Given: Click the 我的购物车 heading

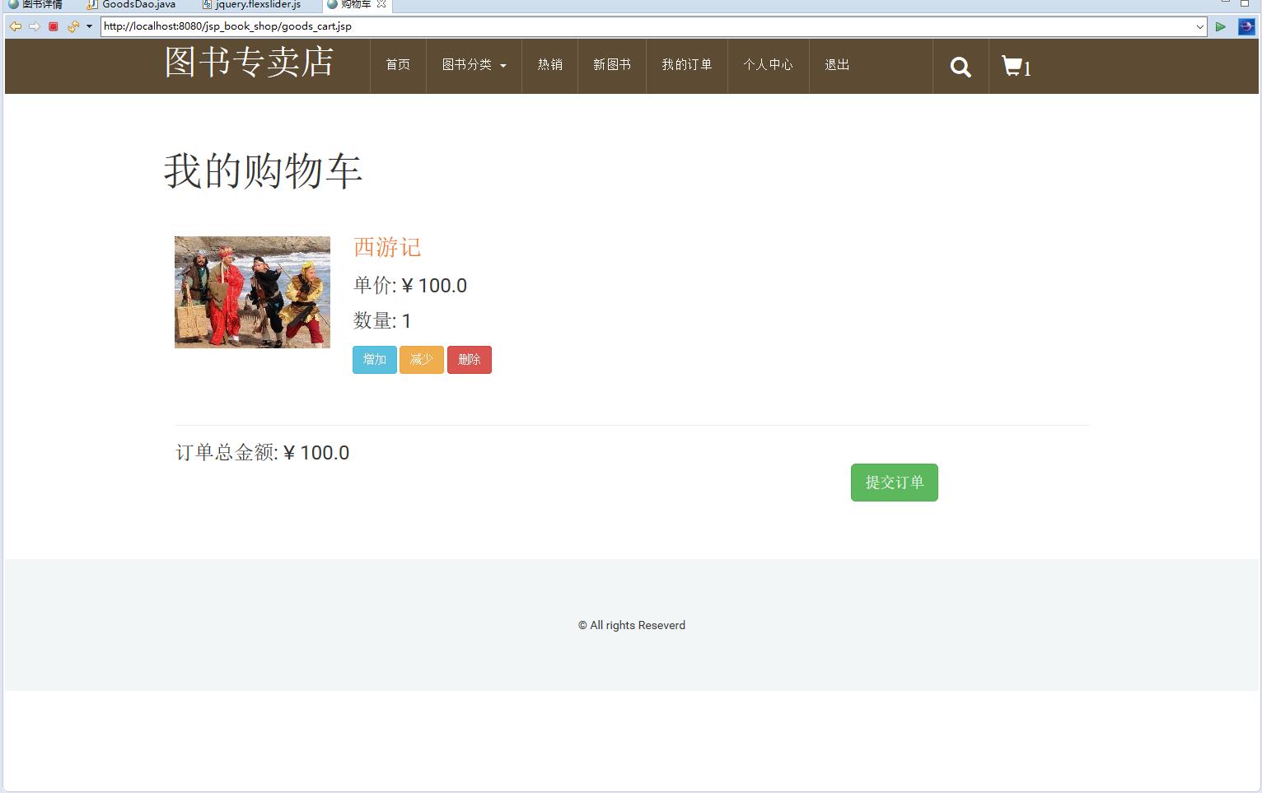Looking at the screenshot, I should [264, 171].
